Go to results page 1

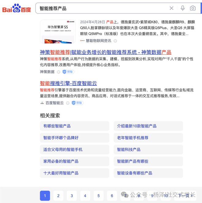click(45, 196)
